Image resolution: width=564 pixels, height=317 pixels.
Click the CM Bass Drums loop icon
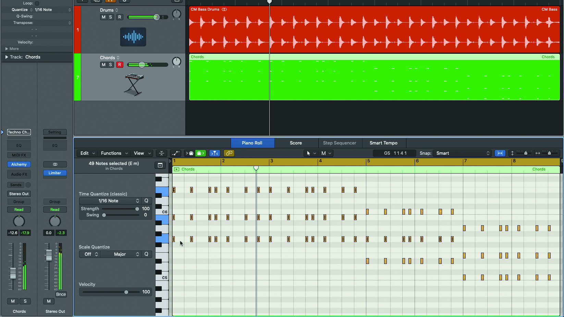(x=224, y=10)
